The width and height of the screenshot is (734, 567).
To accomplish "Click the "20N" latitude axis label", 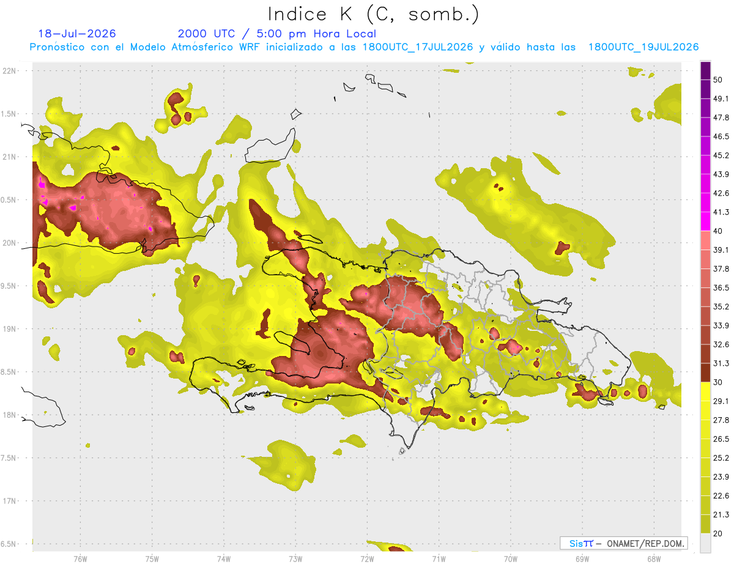I will coord(9,243).
